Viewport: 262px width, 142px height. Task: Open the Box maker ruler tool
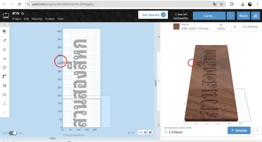pos(4,77)
